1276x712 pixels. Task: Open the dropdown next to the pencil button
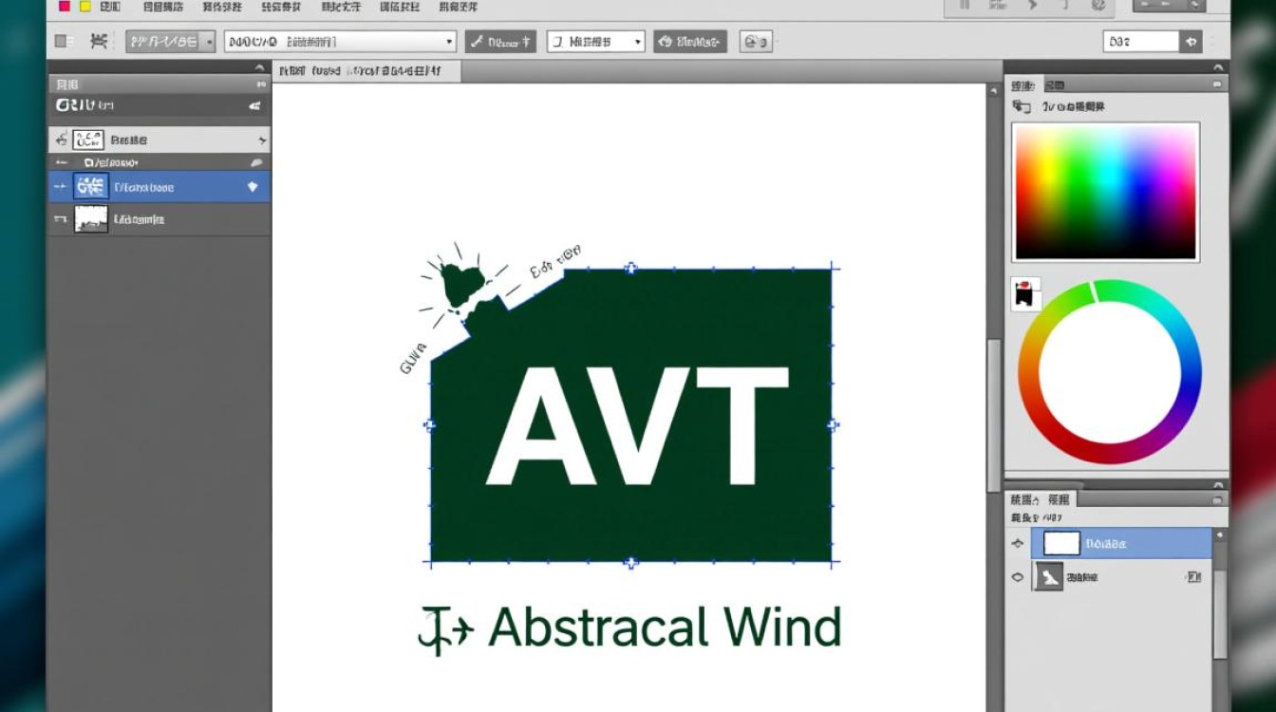(595, 42)
